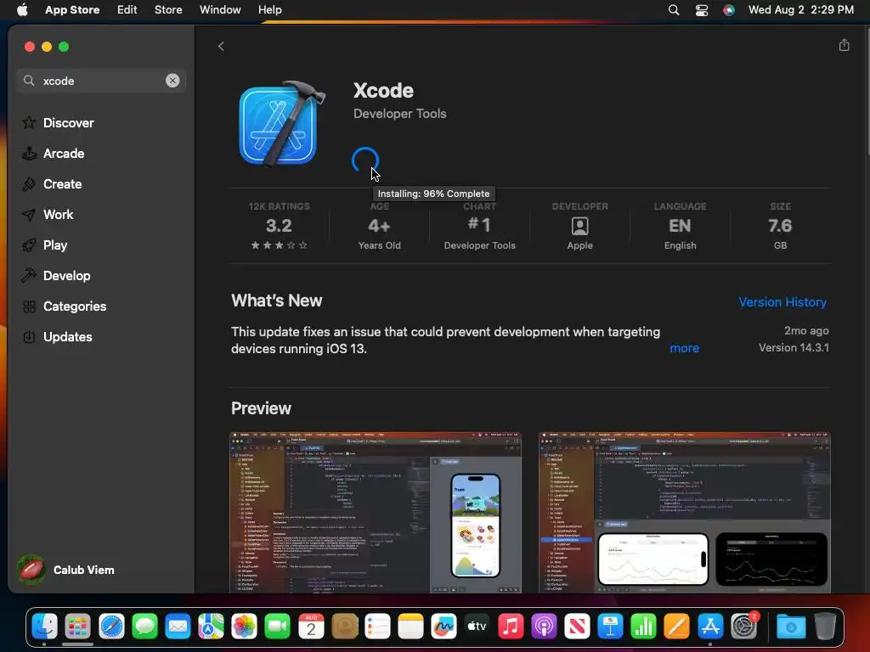Click the EN English language stat
870x652 pixels.
pyautogui.click(x=680, y=226)
